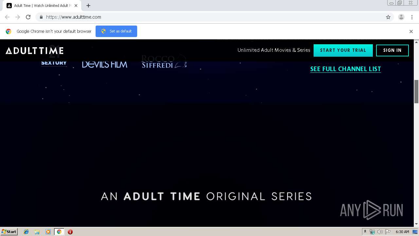Launch Internet Explorer from taskbar
The width and height of the screenshot is (419, 236).
(x=26, y=232)
